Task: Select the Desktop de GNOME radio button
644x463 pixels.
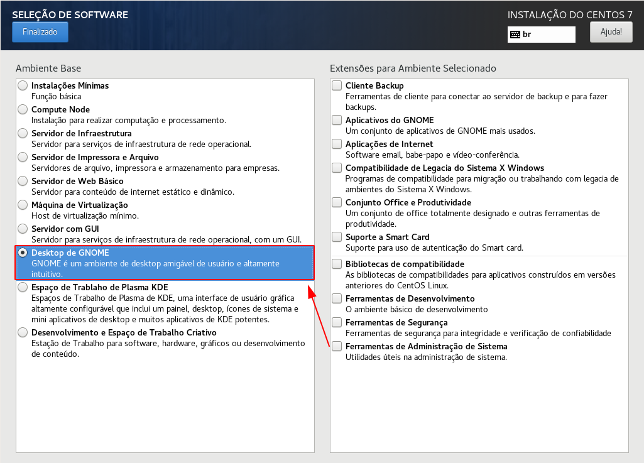Action: tap(23, 253)
